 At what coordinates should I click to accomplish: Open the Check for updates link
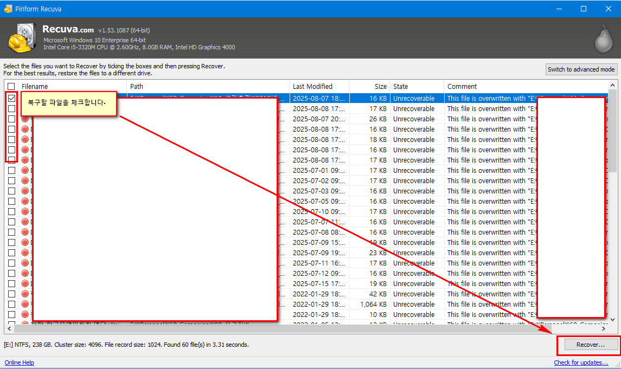coord(581,362)
